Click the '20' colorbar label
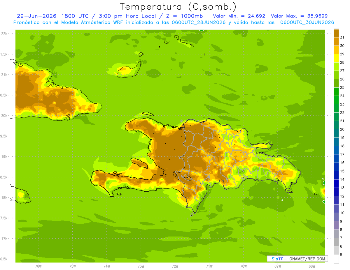The width and height of the screenshot is (350, 270). click(x=342, y=129)
